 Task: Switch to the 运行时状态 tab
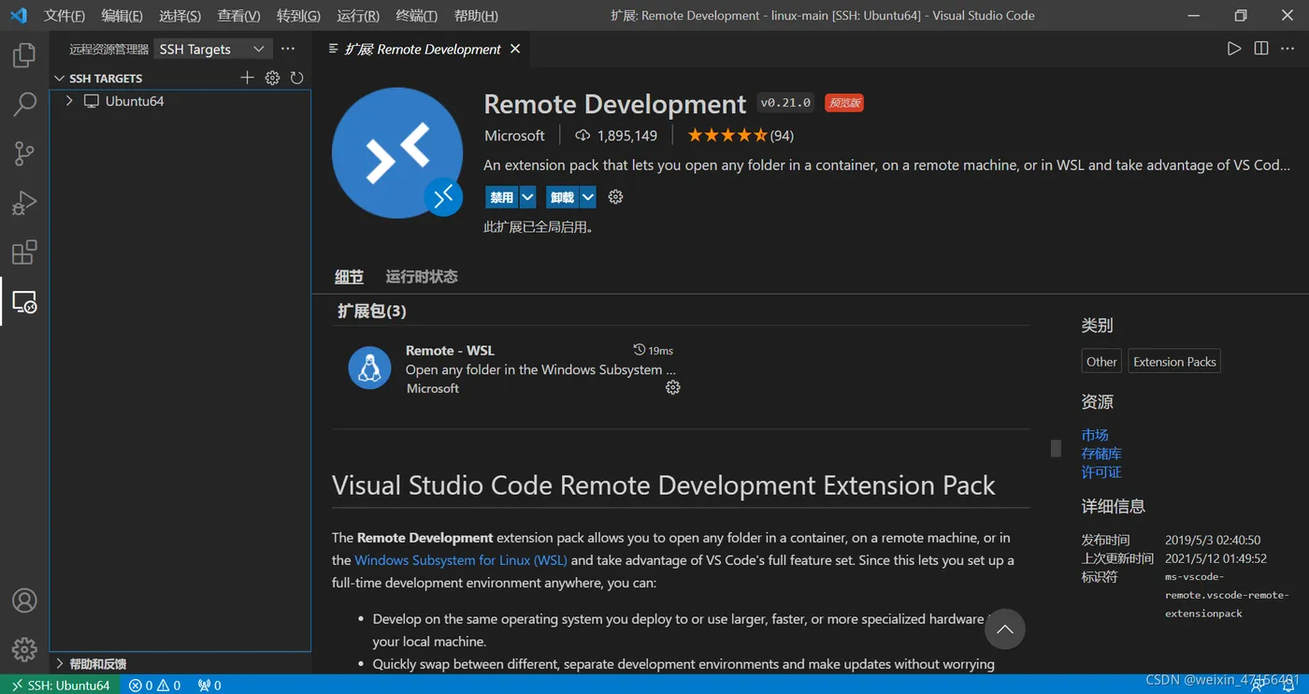pyautogui.click(x=422, y=277)
